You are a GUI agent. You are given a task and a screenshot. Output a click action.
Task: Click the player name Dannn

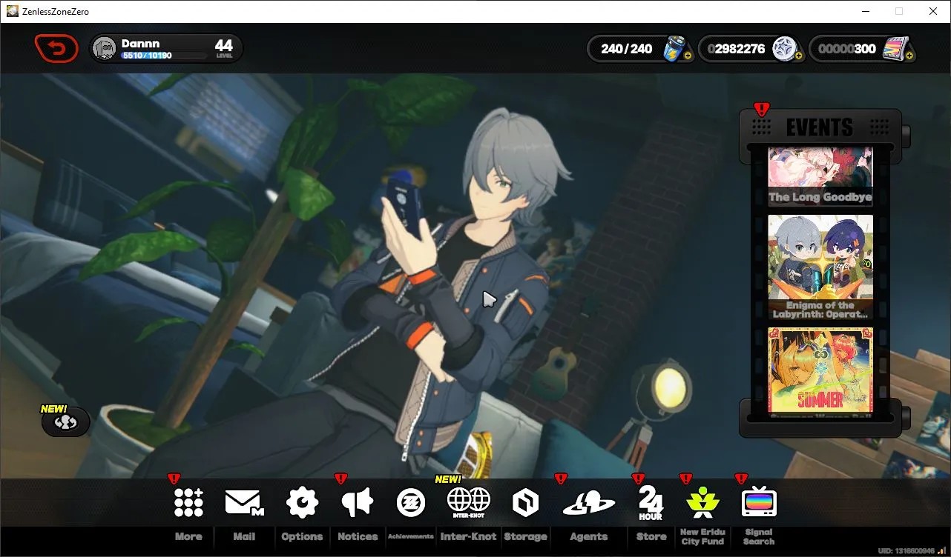(140, 43)
